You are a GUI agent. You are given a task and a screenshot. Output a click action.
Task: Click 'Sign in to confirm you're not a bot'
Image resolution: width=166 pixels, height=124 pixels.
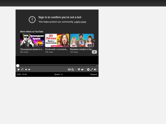[60, 17]
